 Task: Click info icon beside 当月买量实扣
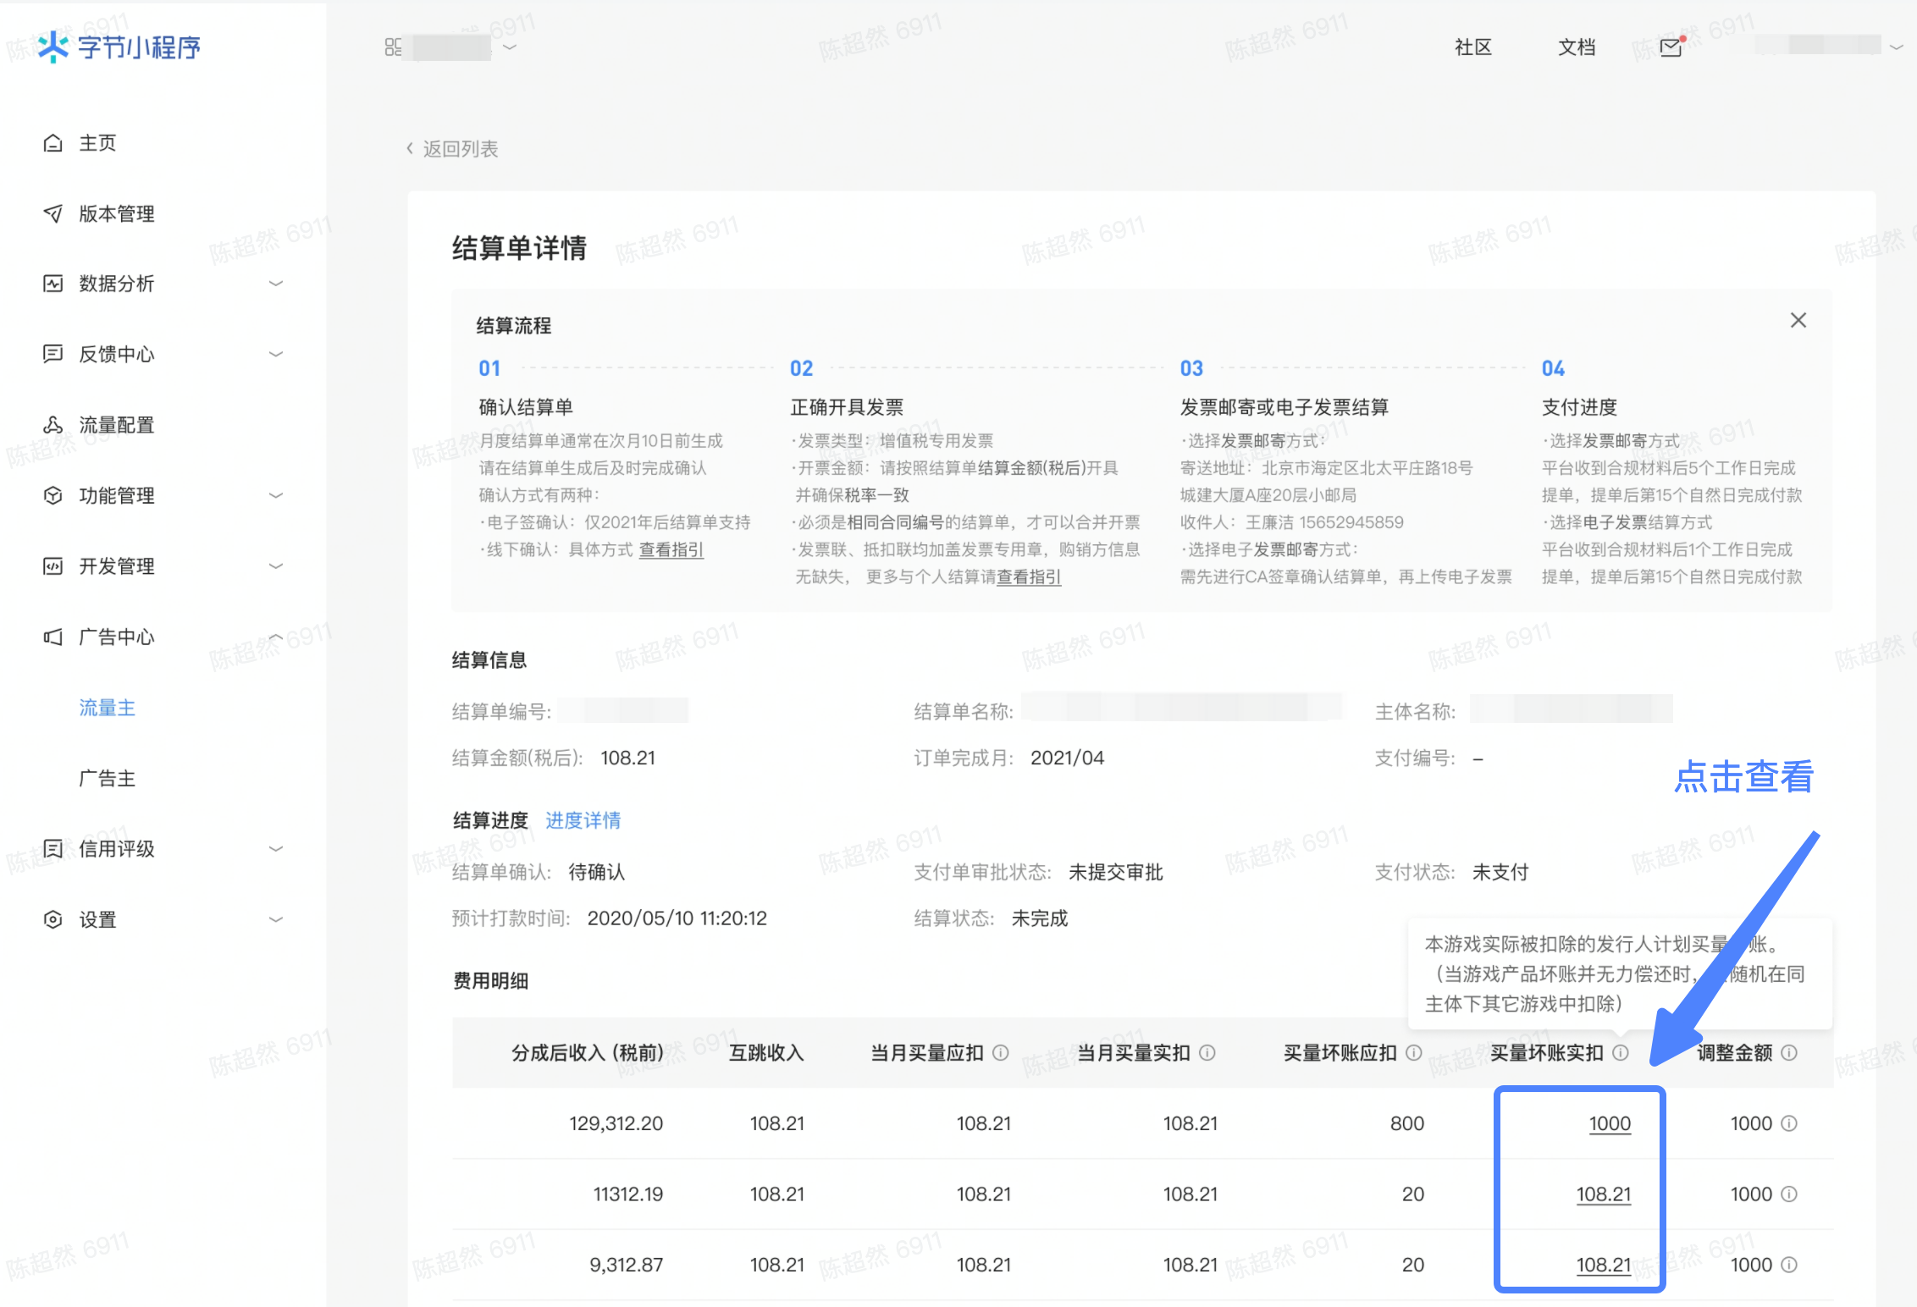pyautogui.click(x=1207, y=1052)
